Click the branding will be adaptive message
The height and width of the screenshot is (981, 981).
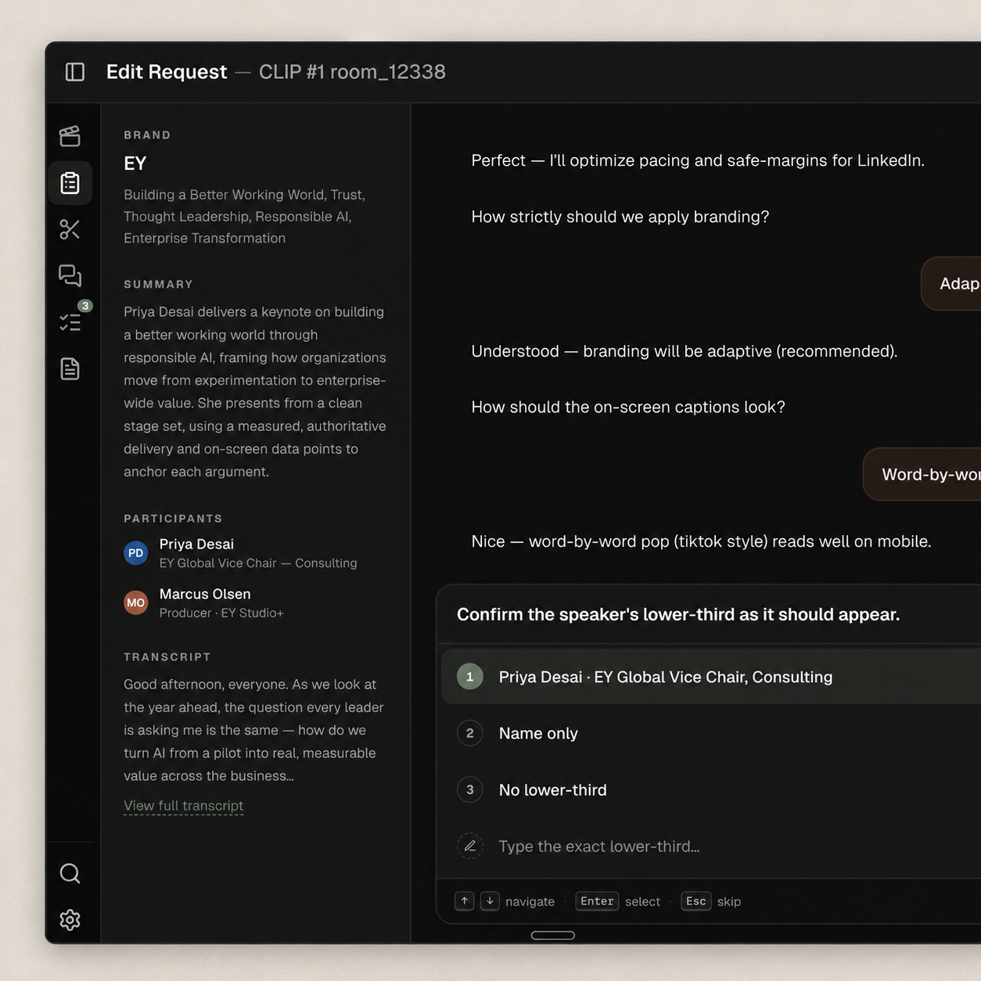point(685,351)
